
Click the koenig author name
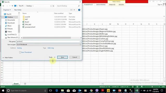pyautogui.click(x=19, y=48)
